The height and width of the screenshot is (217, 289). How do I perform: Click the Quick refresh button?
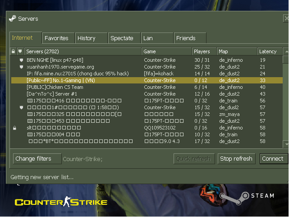pos(194,158)
